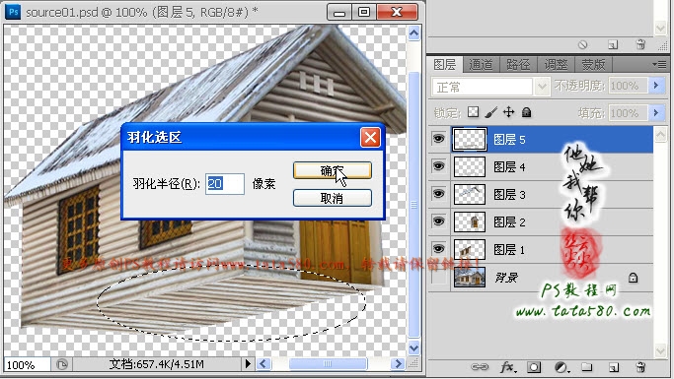
Task: Click the document scroll left arrow
Action: pos(263,364)
